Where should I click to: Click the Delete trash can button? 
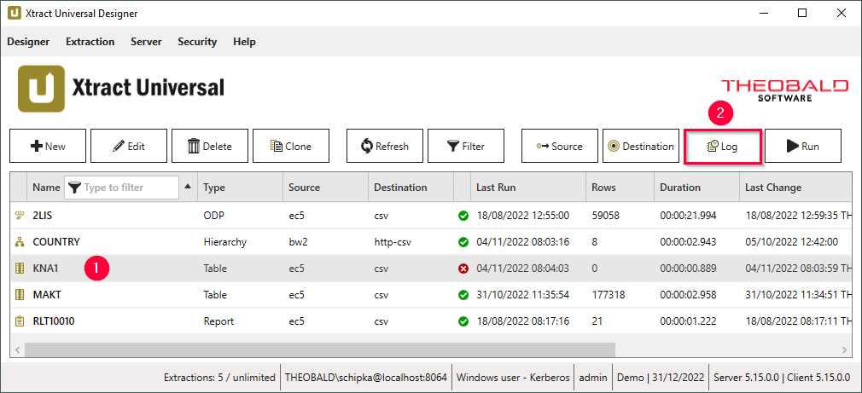pyautogui.click(x=210, y=146)
